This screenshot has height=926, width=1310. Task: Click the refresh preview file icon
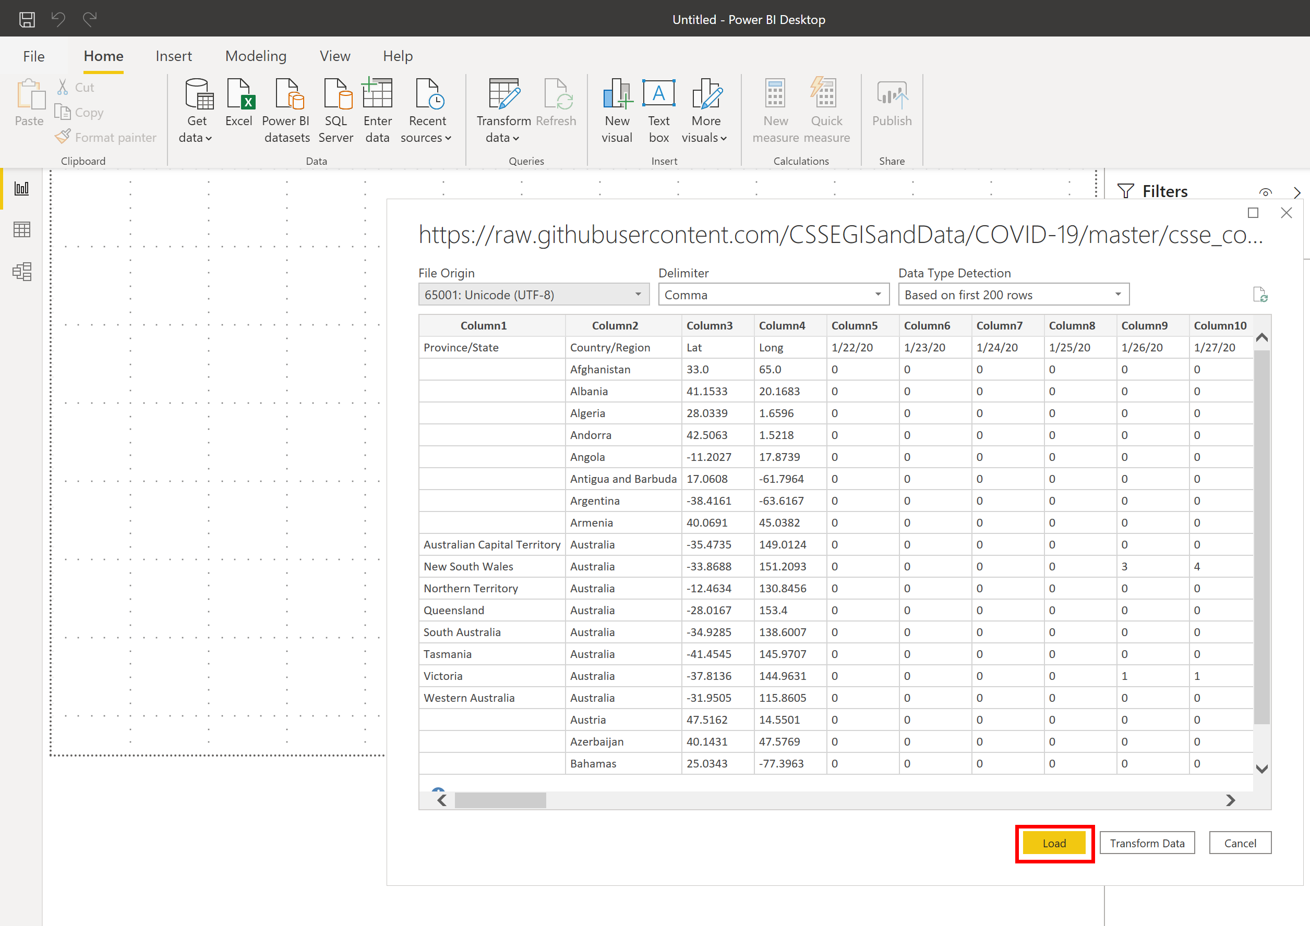[1260, 295]
